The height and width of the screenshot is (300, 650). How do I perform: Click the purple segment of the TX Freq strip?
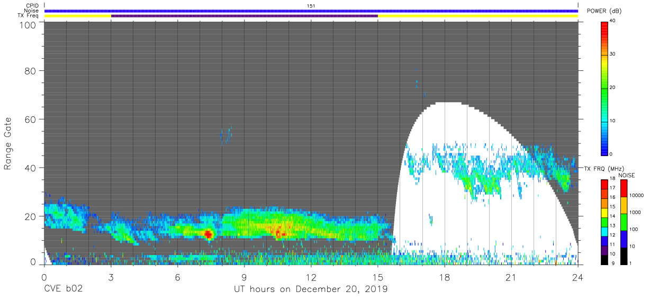(245, 16)
